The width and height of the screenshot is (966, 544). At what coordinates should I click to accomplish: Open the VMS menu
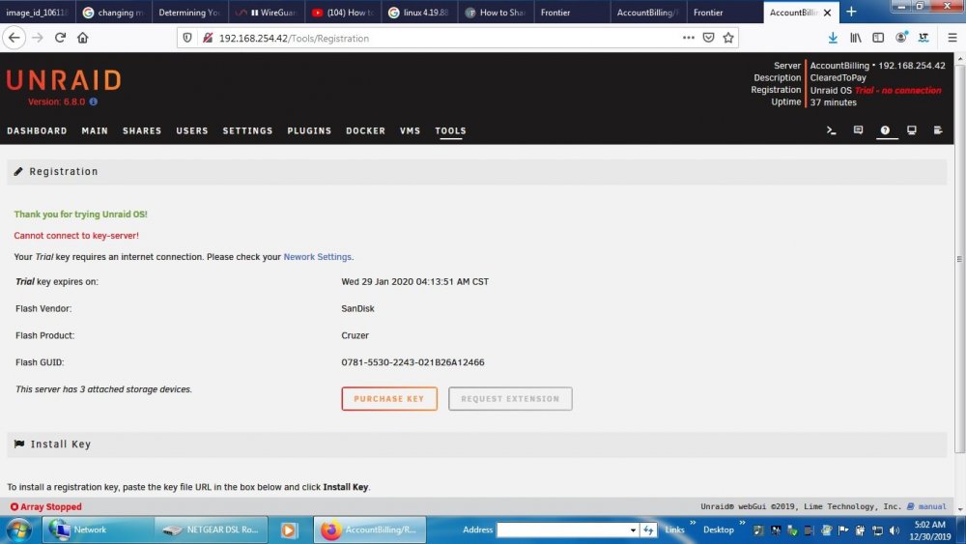(x=410, y=130)
